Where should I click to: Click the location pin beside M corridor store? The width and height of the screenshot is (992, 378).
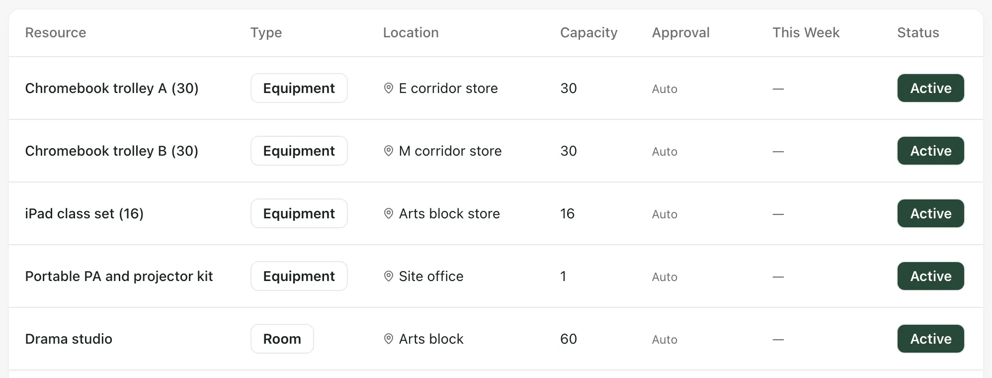coord(389,151)
